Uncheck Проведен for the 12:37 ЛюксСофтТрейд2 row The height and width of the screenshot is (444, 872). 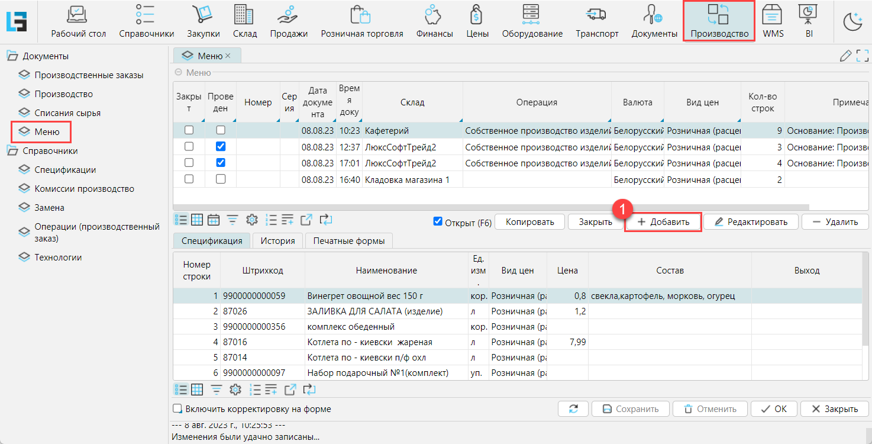(x=221, y=146)
